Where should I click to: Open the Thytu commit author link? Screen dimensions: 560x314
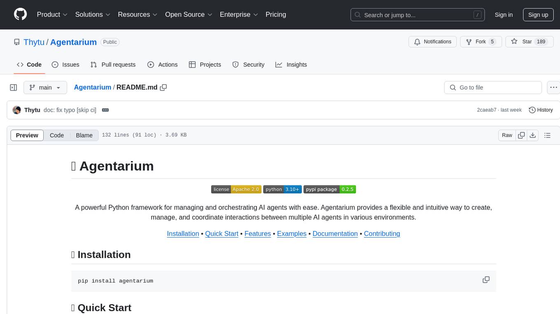pos(32,110)
